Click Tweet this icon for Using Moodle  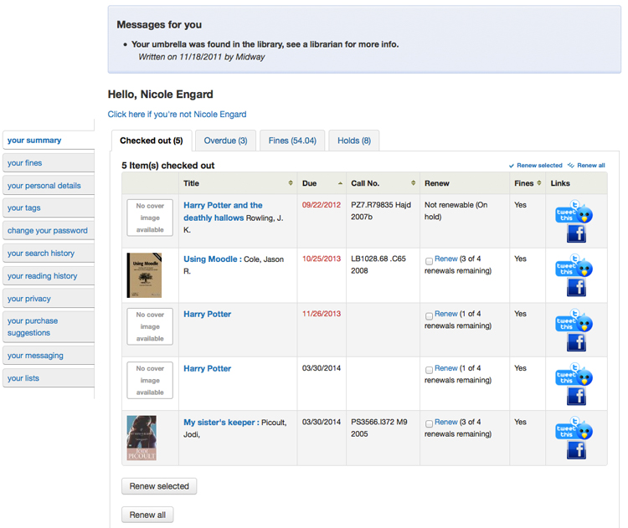point(574,266)
